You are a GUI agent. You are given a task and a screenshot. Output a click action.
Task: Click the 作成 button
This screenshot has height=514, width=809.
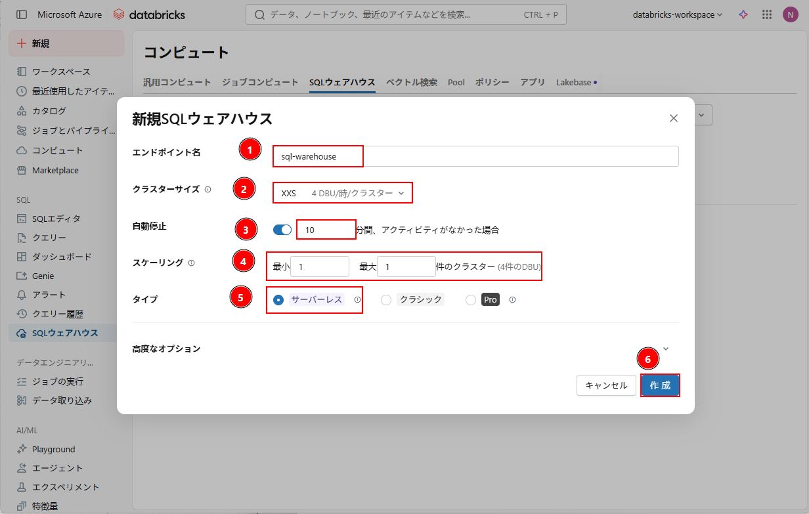click(x=660, y=385)
